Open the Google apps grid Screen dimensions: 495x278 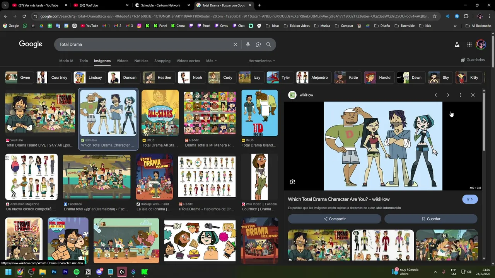(469, 44)
